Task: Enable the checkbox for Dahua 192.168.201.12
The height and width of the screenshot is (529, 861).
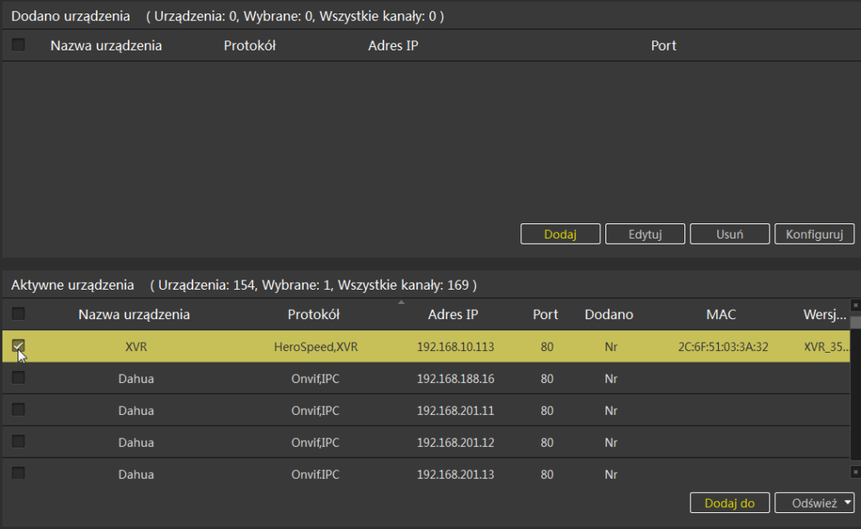Action: click(x=18, y=442)
